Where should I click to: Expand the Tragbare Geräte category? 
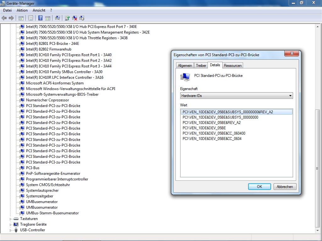pyautogui.click(x=10, y=225)
